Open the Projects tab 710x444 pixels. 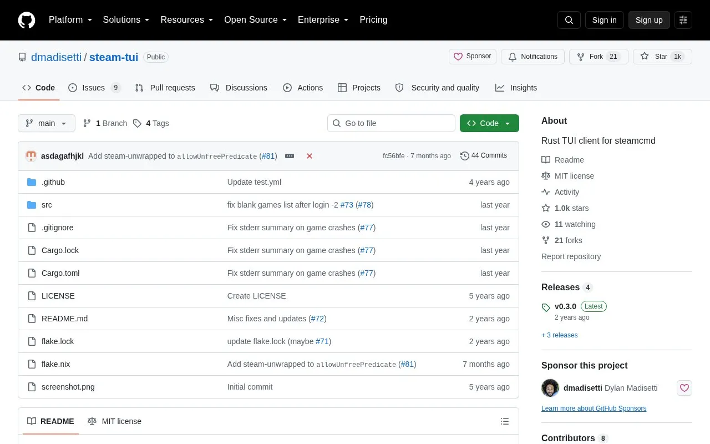359,88
